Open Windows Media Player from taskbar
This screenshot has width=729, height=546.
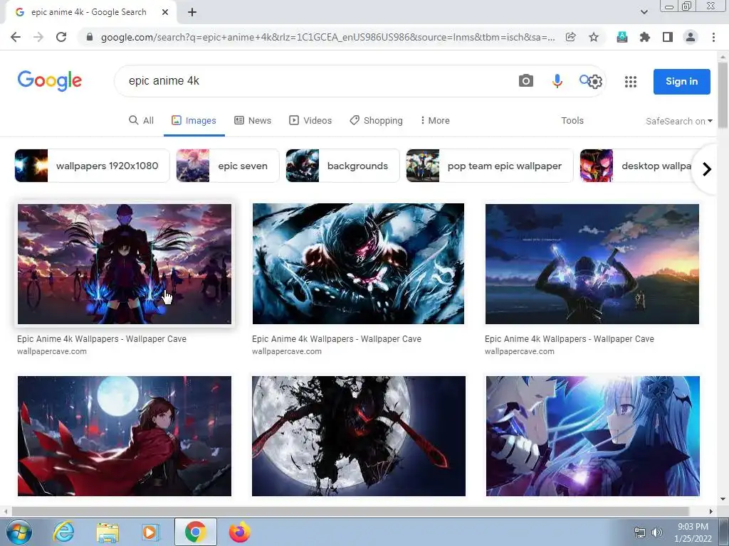[x=150, y=532]
